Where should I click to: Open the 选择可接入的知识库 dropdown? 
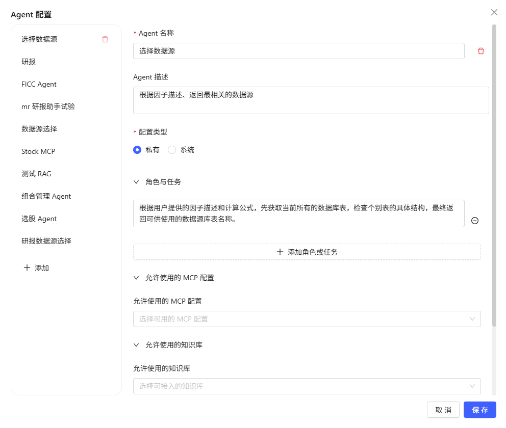click(307, 386)
